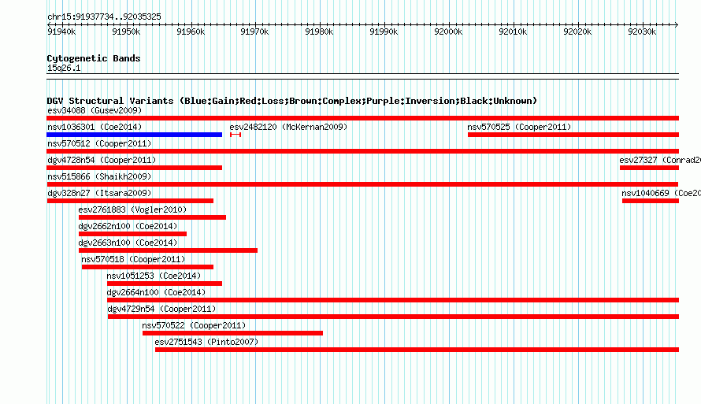This screenshot has width=701, height=404.
Task: Select the Cytogenetic Bands track title
Action: click(94, 58)
